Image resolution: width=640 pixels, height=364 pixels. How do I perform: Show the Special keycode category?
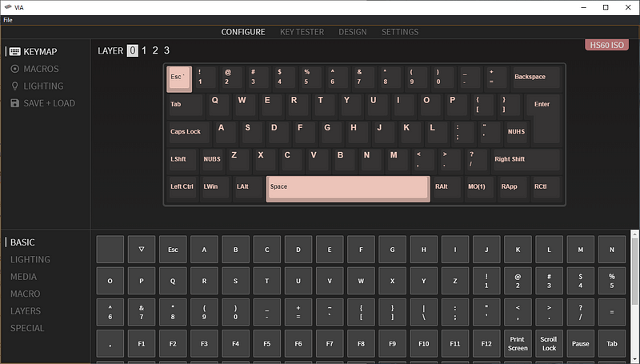27,328
